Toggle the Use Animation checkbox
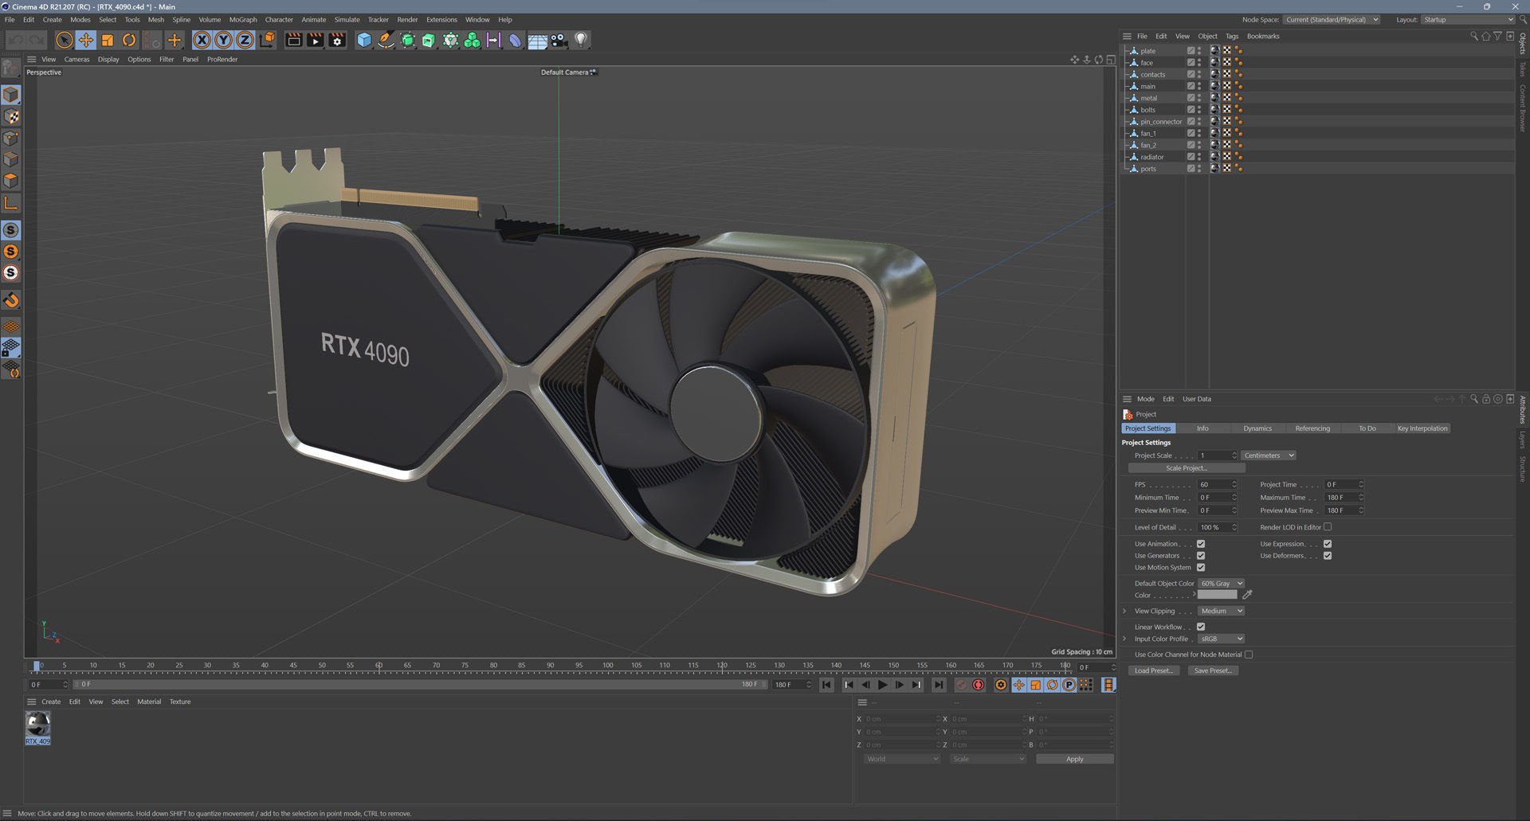This screenshot has width=1530, height=821. coord(1201,544)
